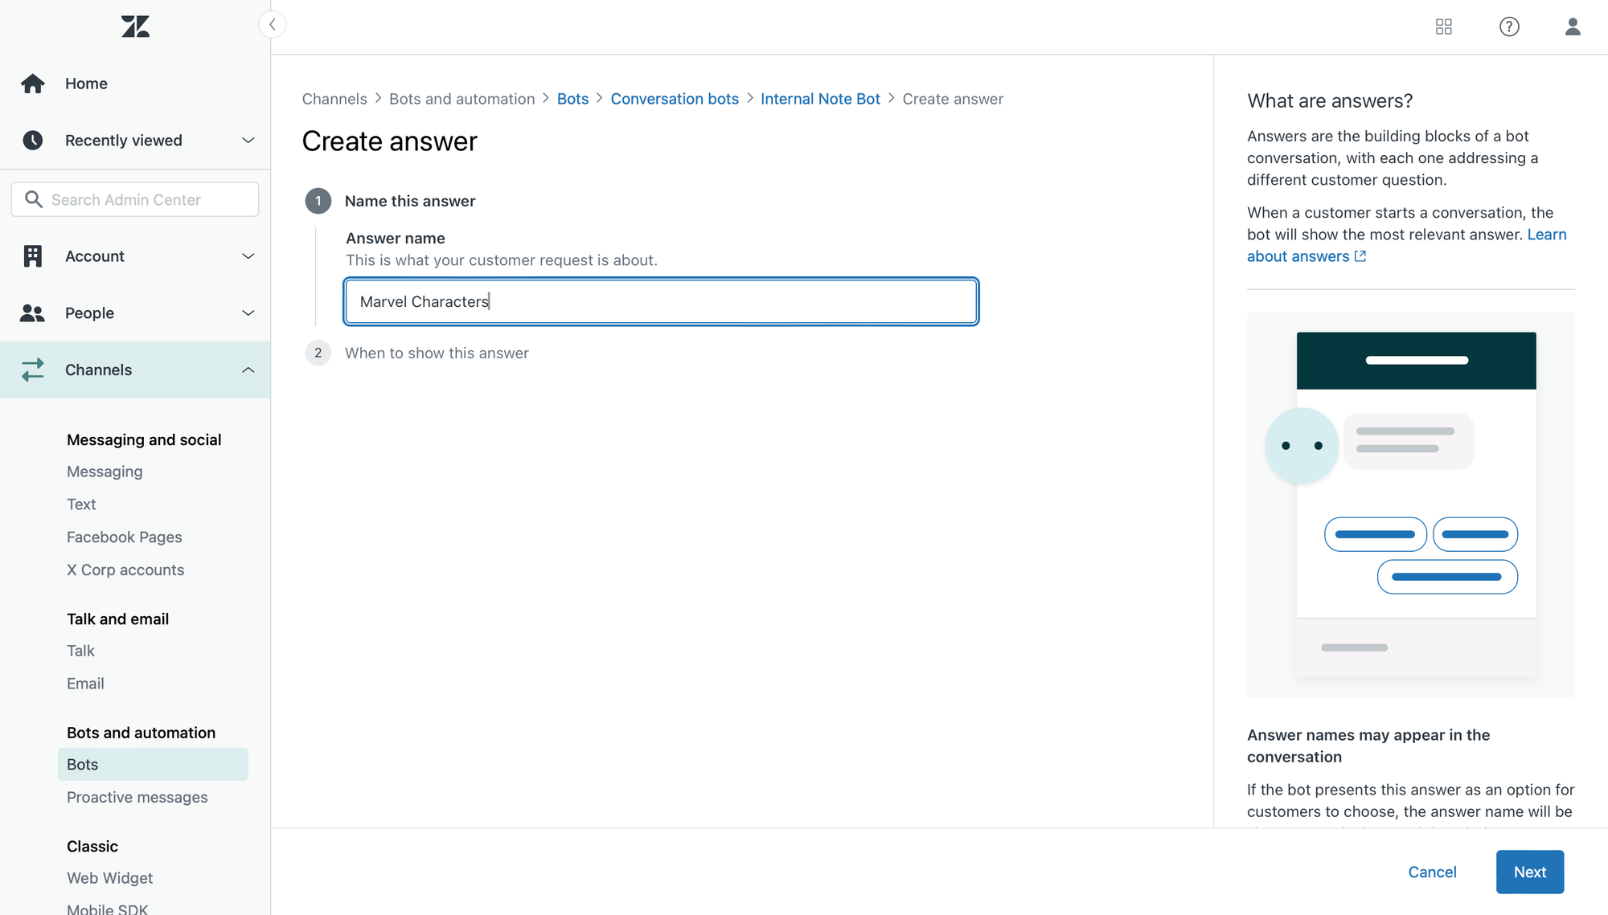The image size is (1608, 915).
Task: Click the Answer name text field
Action: tap(661, 301)
